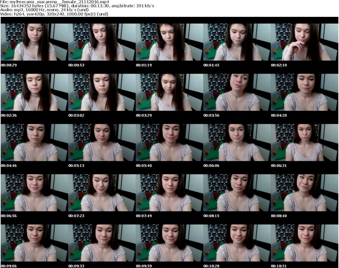Viewport: 339px width, 268px height.
Task: Select the thumbnail at timestamp 00:00:53
Action: coord(102,42)
